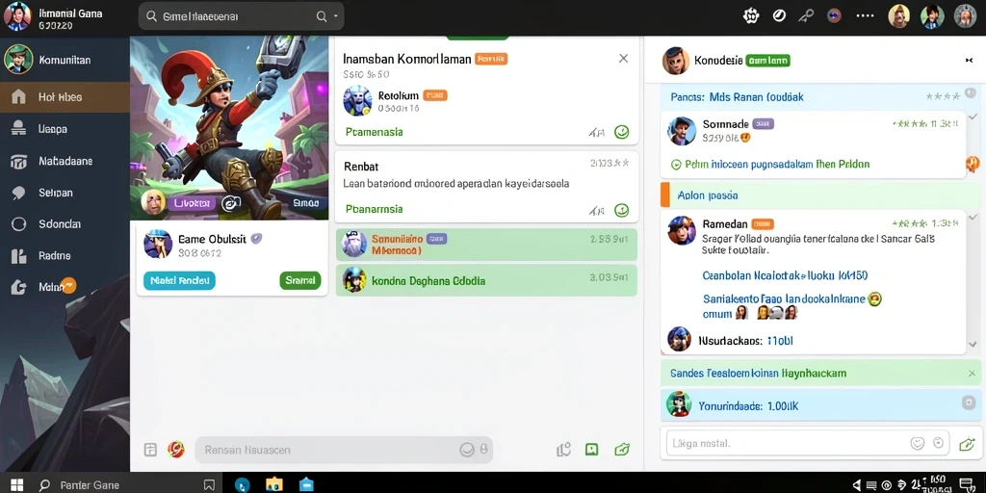Select Radime in the left sidebar
986x493 pixels.
[x=65, y=256]
